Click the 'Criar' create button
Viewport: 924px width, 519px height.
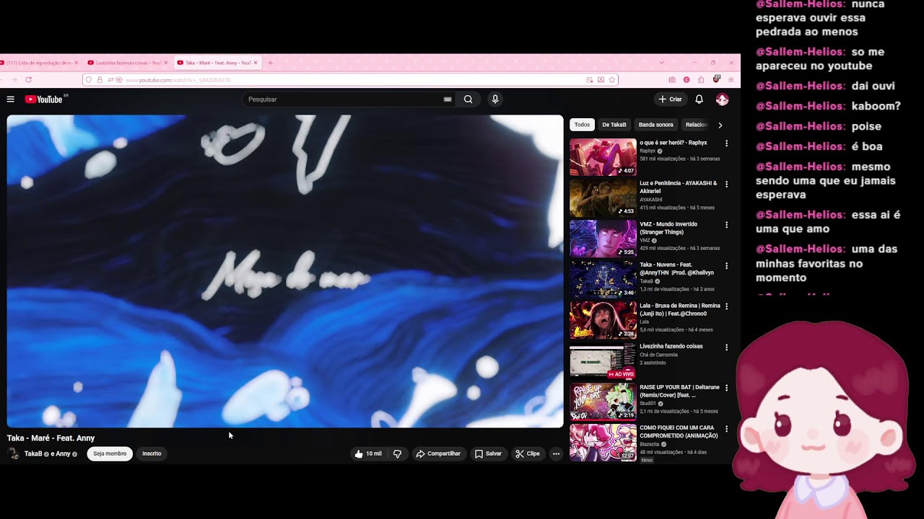pos(670,99)
